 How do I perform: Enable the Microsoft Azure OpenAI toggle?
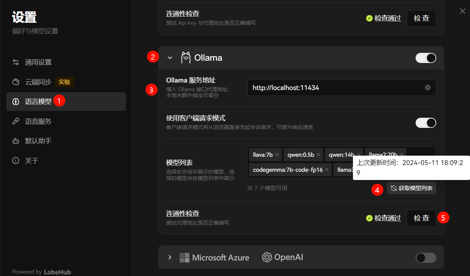tap(426, 258)
